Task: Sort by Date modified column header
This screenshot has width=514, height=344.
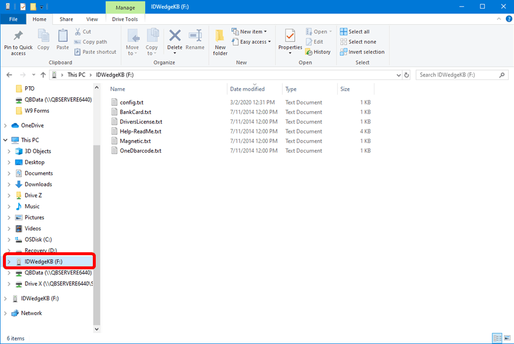Action: click(x=247, y=89)
